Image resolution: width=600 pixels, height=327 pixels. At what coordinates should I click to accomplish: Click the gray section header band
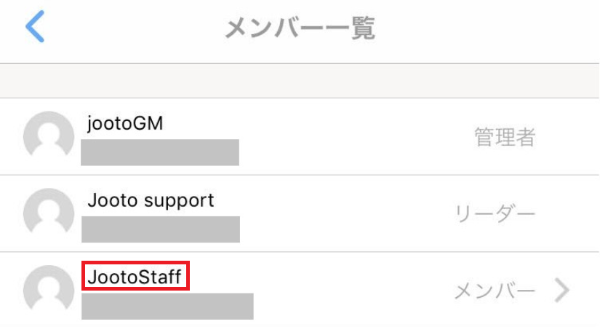[x=300, y=81]
